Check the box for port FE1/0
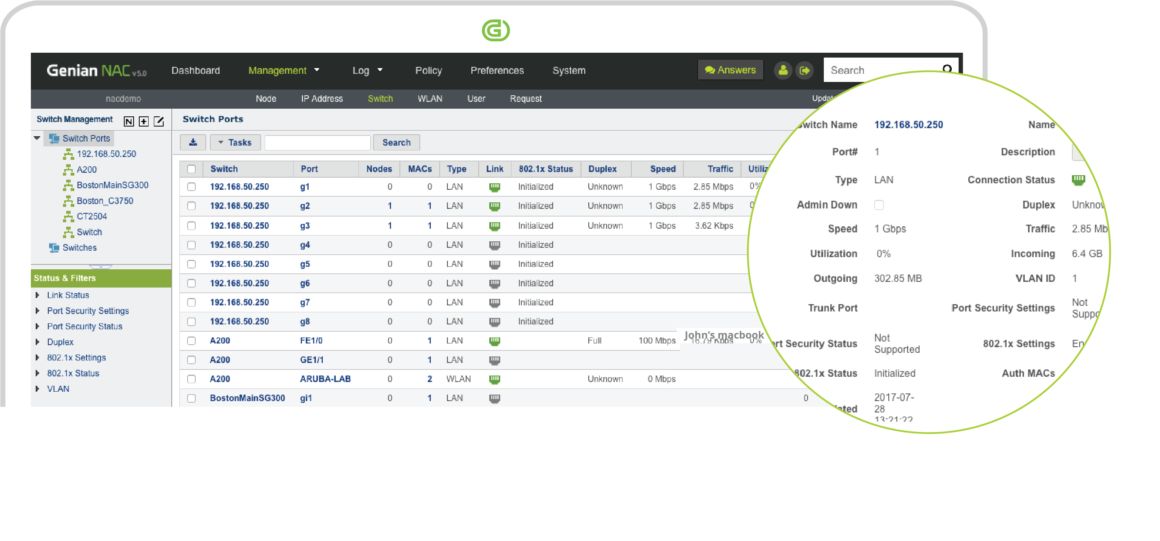Image resolution: width=1160 pixels, height=541 pixels. (191, 341)
